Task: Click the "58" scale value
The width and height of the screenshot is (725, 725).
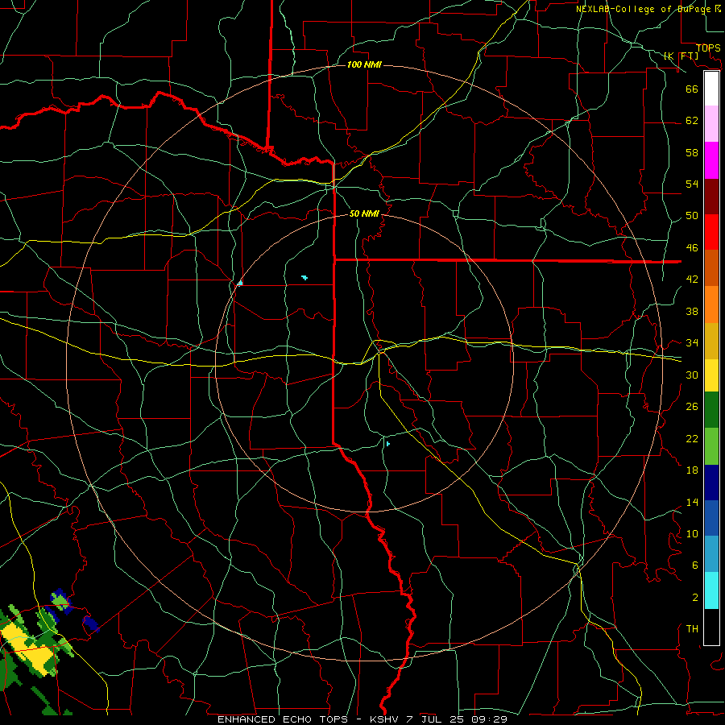Action: (x=692, y=152)
